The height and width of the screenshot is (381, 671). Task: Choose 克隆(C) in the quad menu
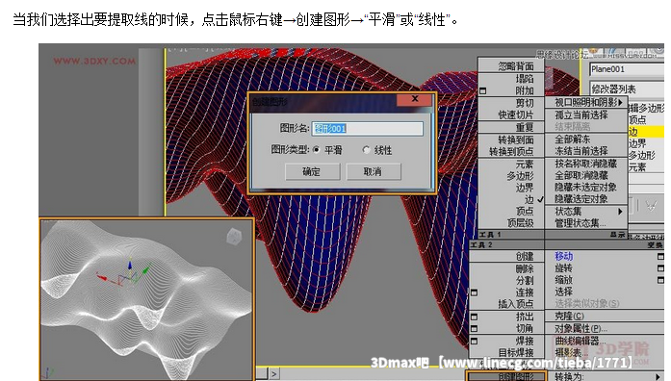[x=569, y=316]
